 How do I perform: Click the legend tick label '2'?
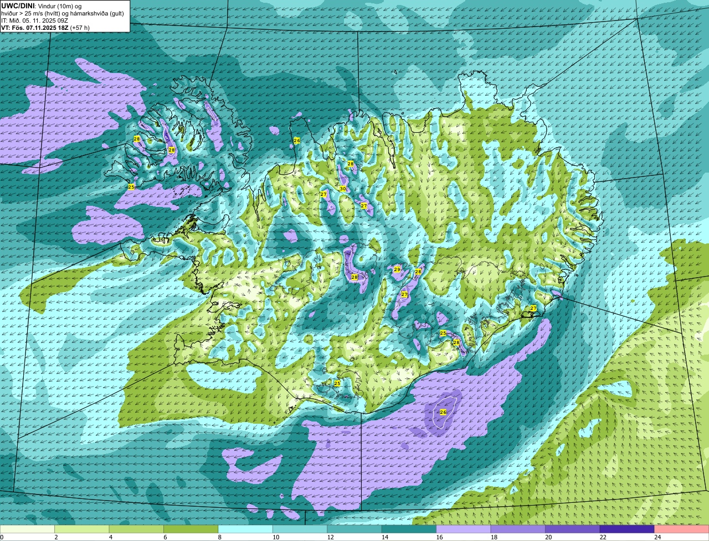(56, 537)
